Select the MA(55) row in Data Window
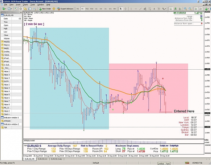 click(x=11, y=42)
